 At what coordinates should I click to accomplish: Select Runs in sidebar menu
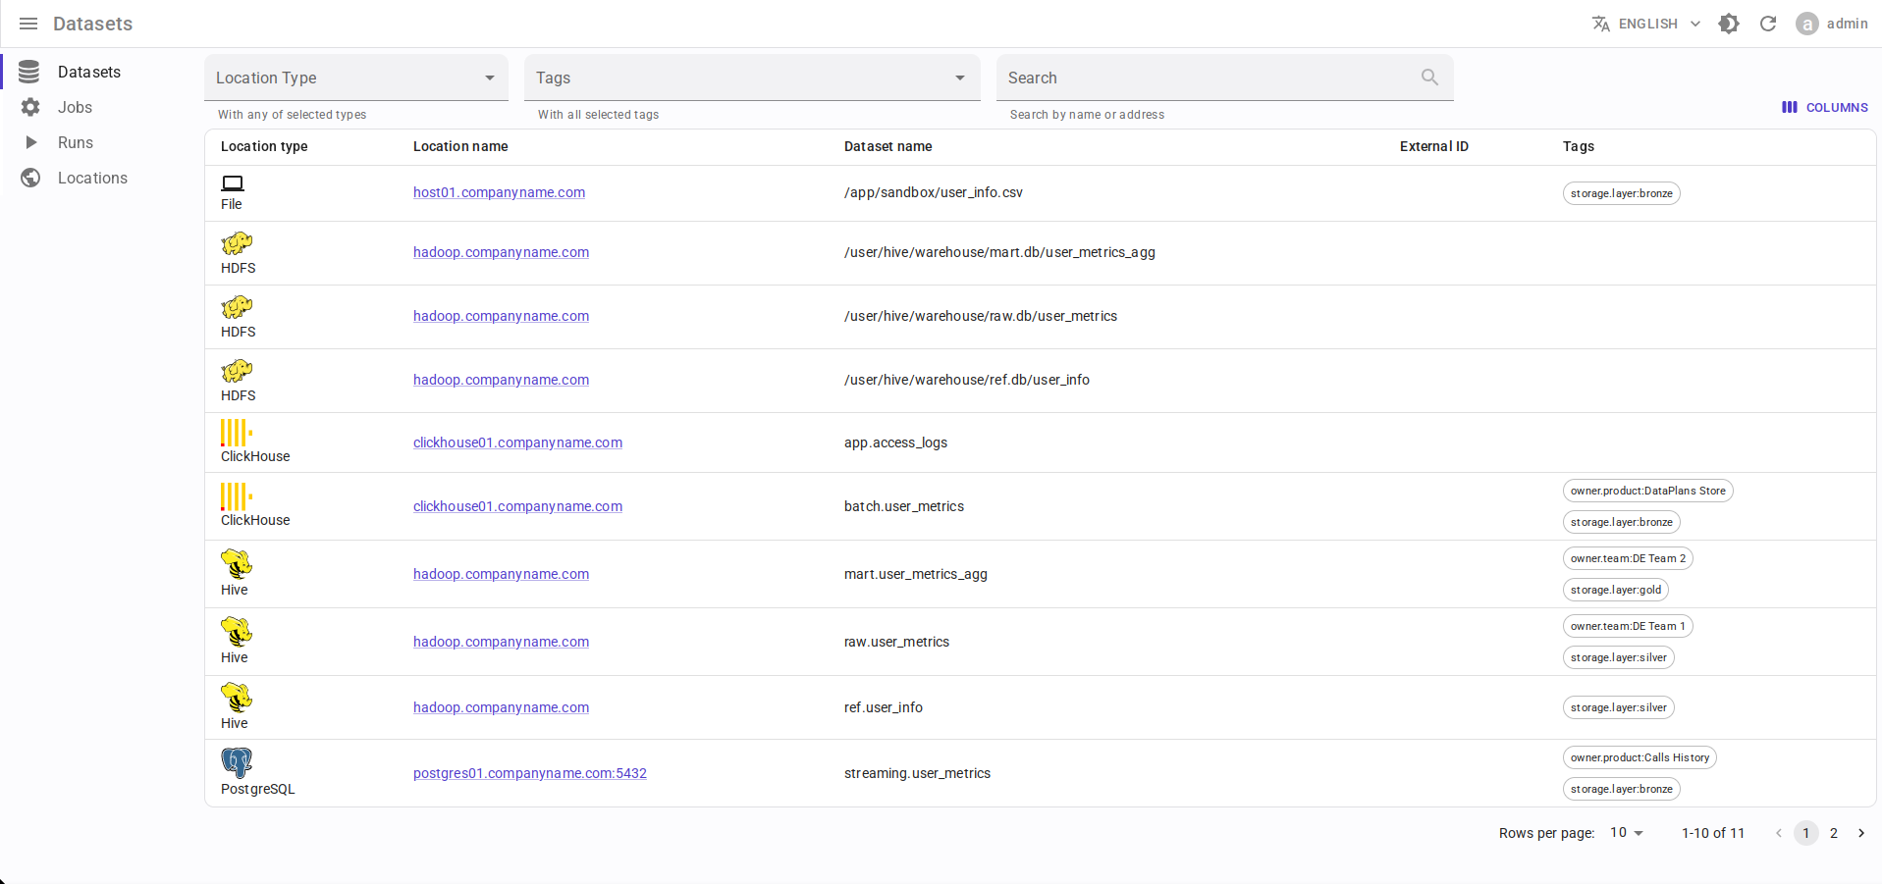76,142
